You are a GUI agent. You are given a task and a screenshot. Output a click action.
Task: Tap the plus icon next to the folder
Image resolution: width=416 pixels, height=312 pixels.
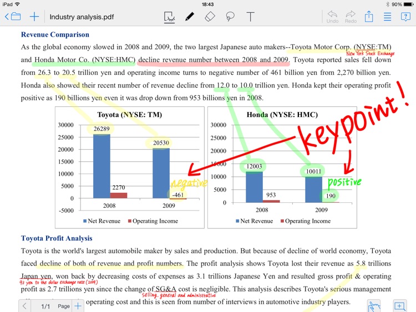click(34, 17)
